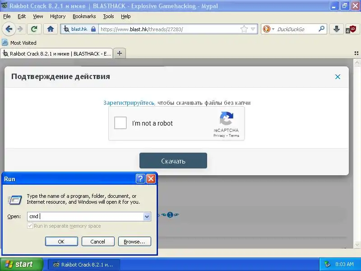Check the I'm not a robot box
This screenshot has width=361, height=271.
[120, 123]
